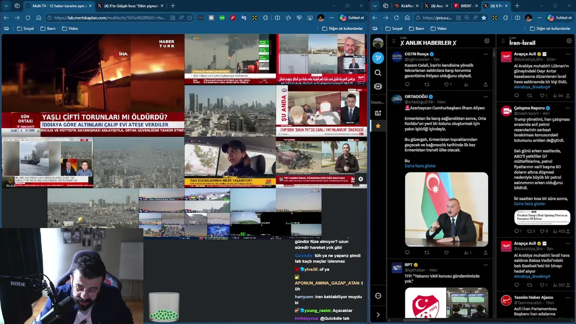Repost the CGTN Rusça post
The width and height of the screenshot is (576, 324).
click(427, 85)
